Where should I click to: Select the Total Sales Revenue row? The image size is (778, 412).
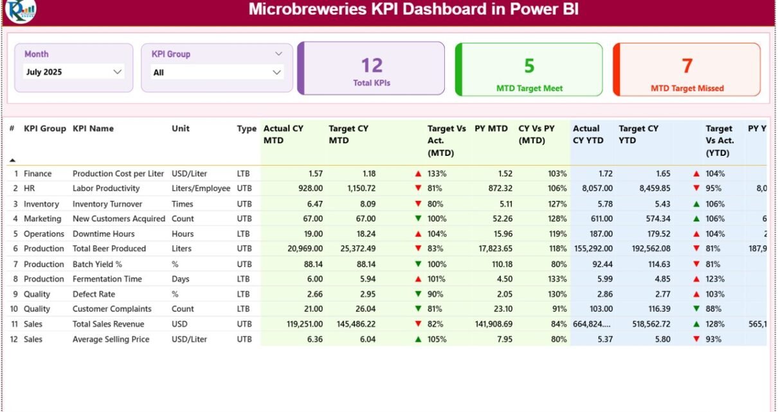(x=108, y=324)
